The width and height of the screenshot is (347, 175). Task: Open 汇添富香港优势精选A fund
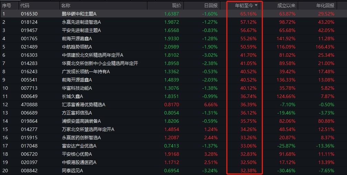(x=83, y=105)
